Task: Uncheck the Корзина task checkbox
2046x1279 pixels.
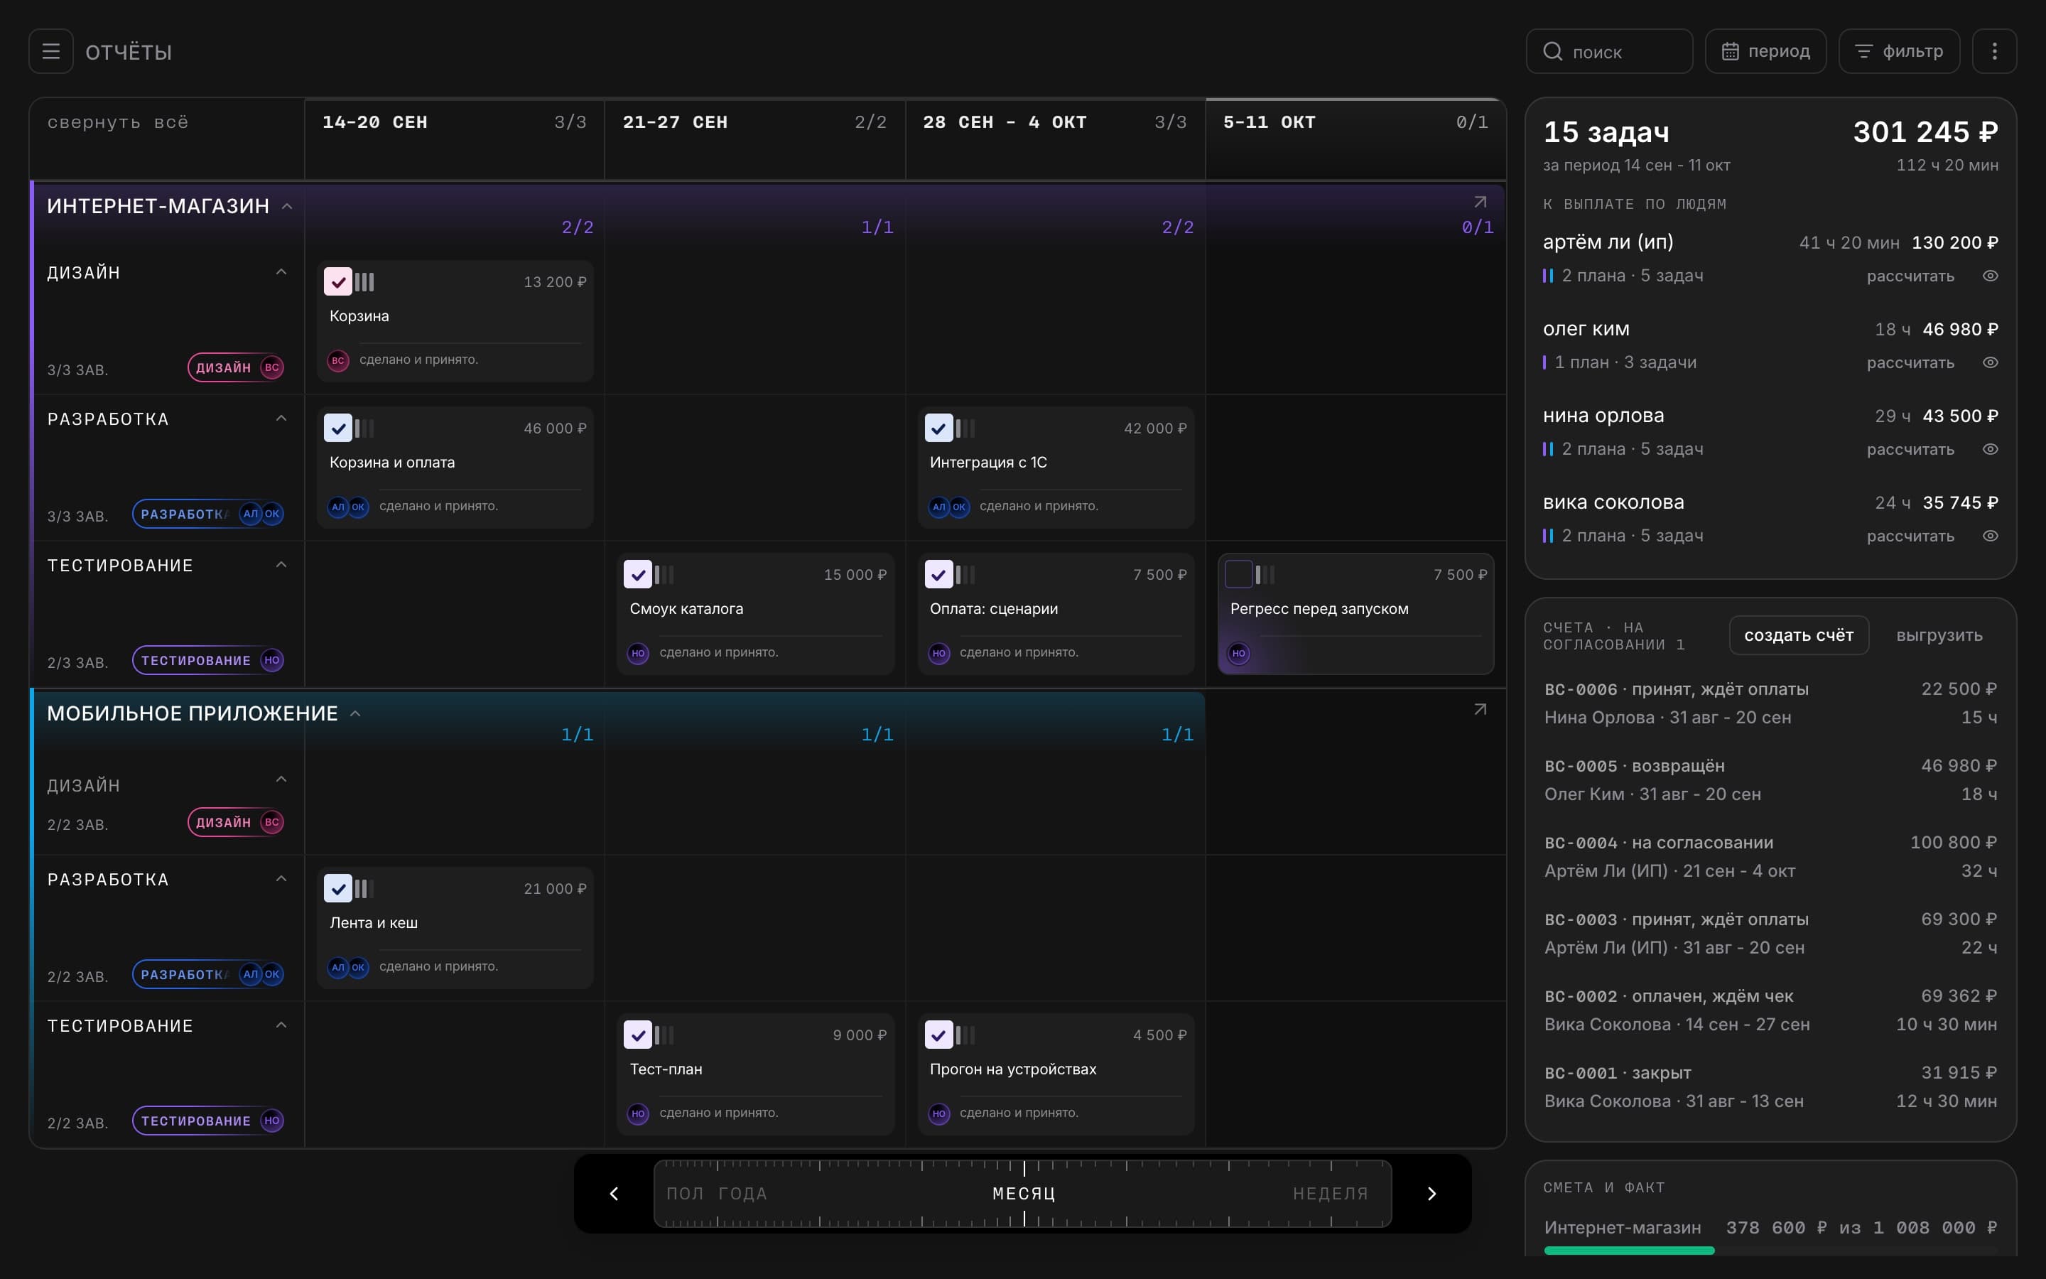Action: (x=338, y=281)
